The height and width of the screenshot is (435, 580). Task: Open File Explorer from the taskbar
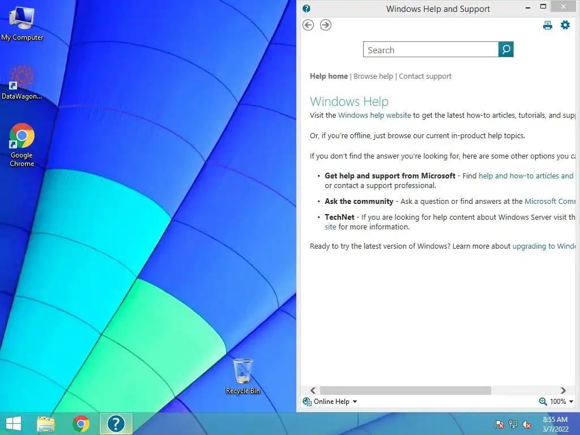46,424
